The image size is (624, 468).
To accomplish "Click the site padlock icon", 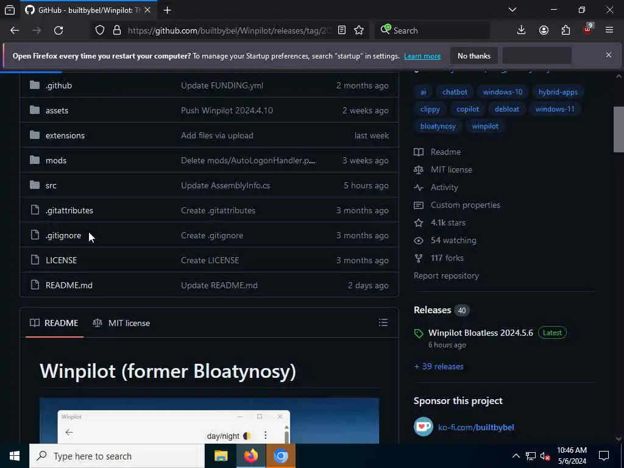I will coord(116,30).
